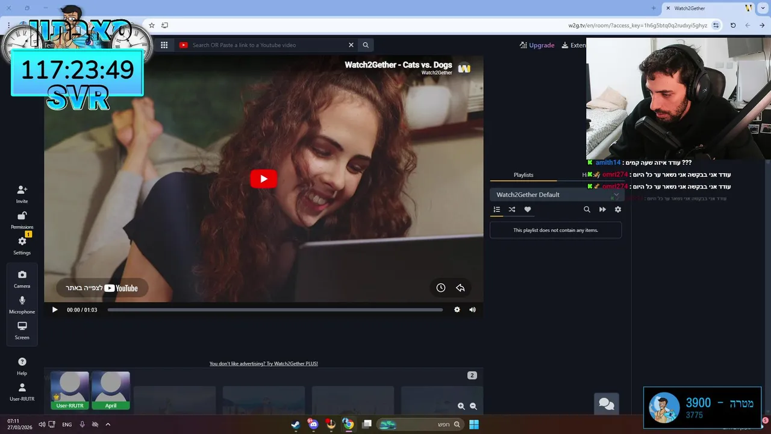Click the user count badge 2

pyautogui.click(x=472, y=376)
